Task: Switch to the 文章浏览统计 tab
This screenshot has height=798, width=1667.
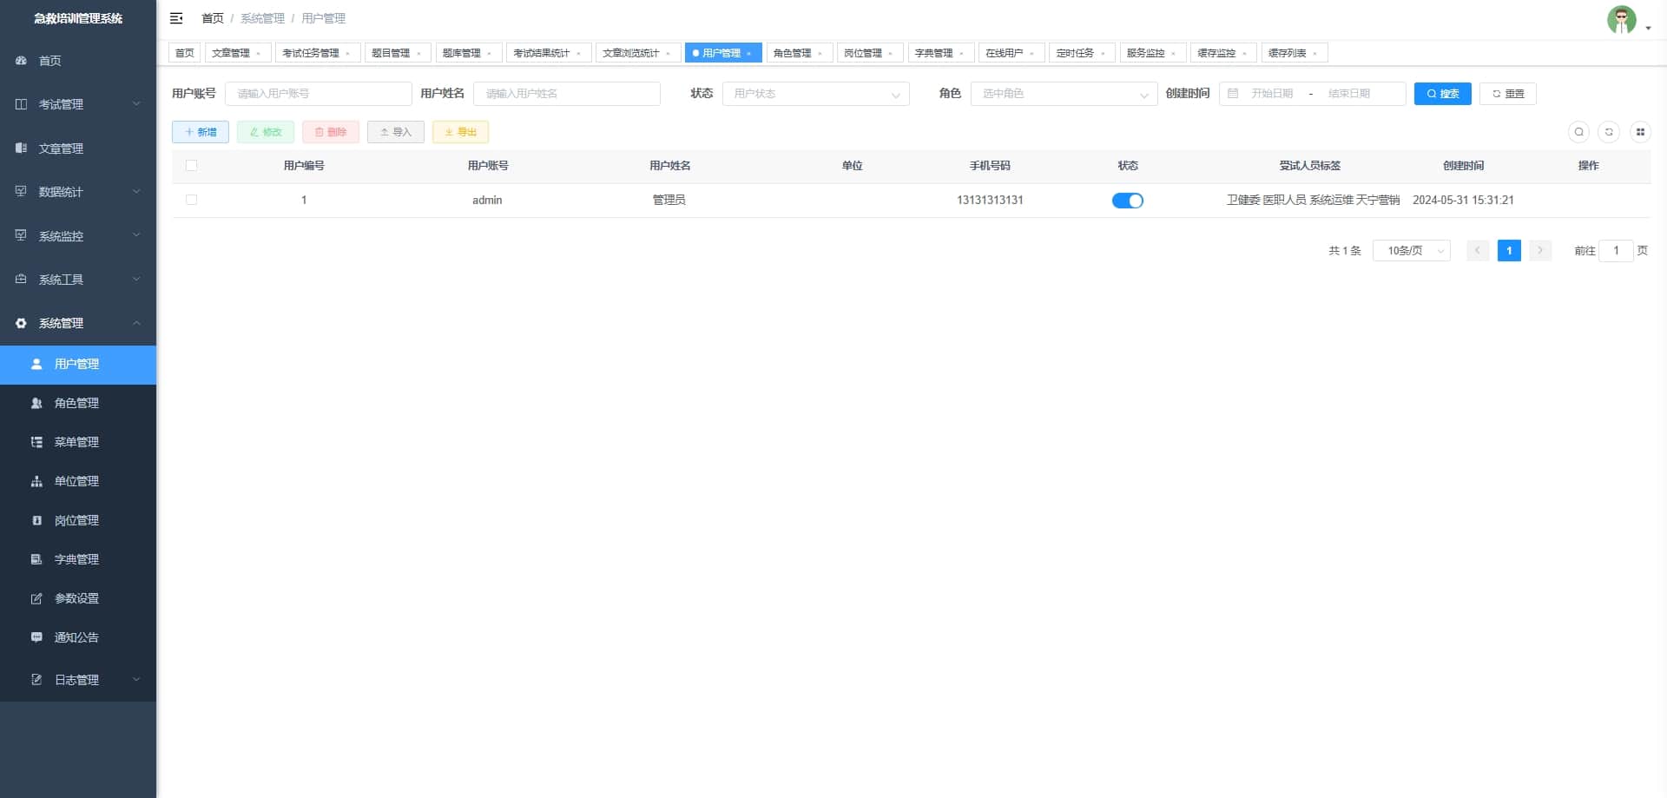Action: click(x=637, y=53)
